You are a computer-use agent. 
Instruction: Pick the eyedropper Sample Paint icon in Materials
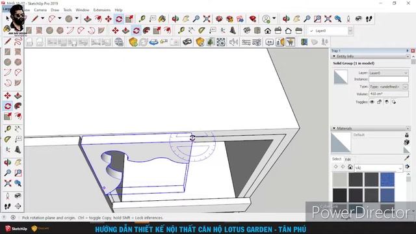click(406, 158)
